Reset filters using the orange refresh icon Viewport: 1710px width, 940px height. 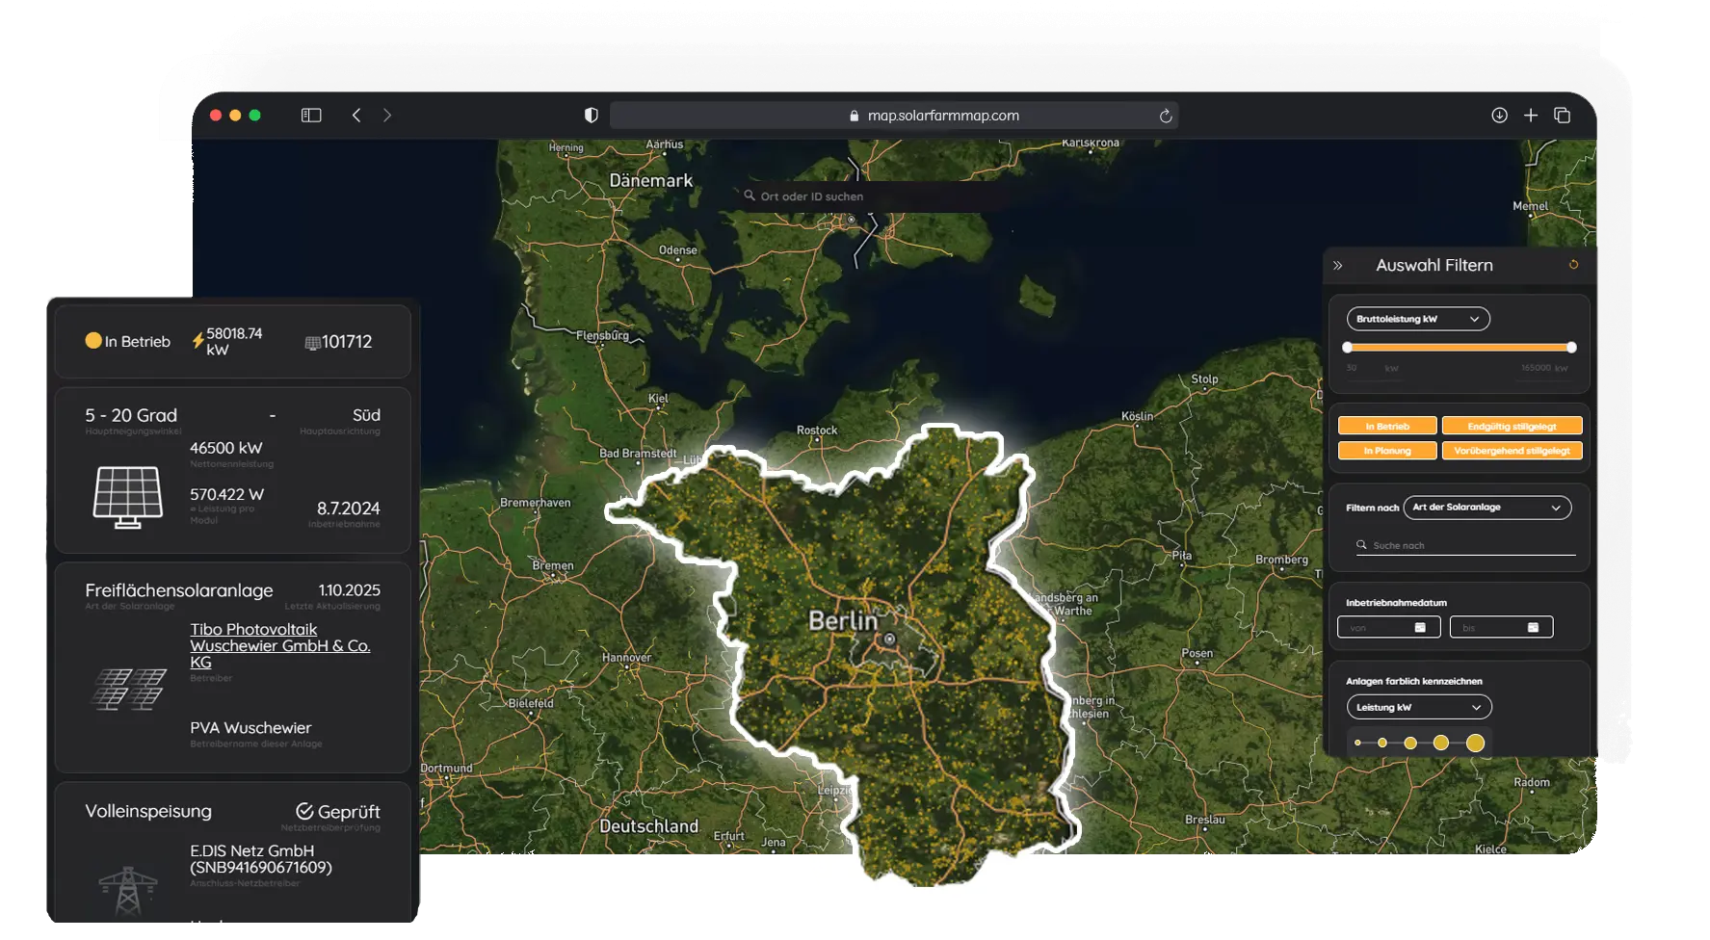(1573, 265)
